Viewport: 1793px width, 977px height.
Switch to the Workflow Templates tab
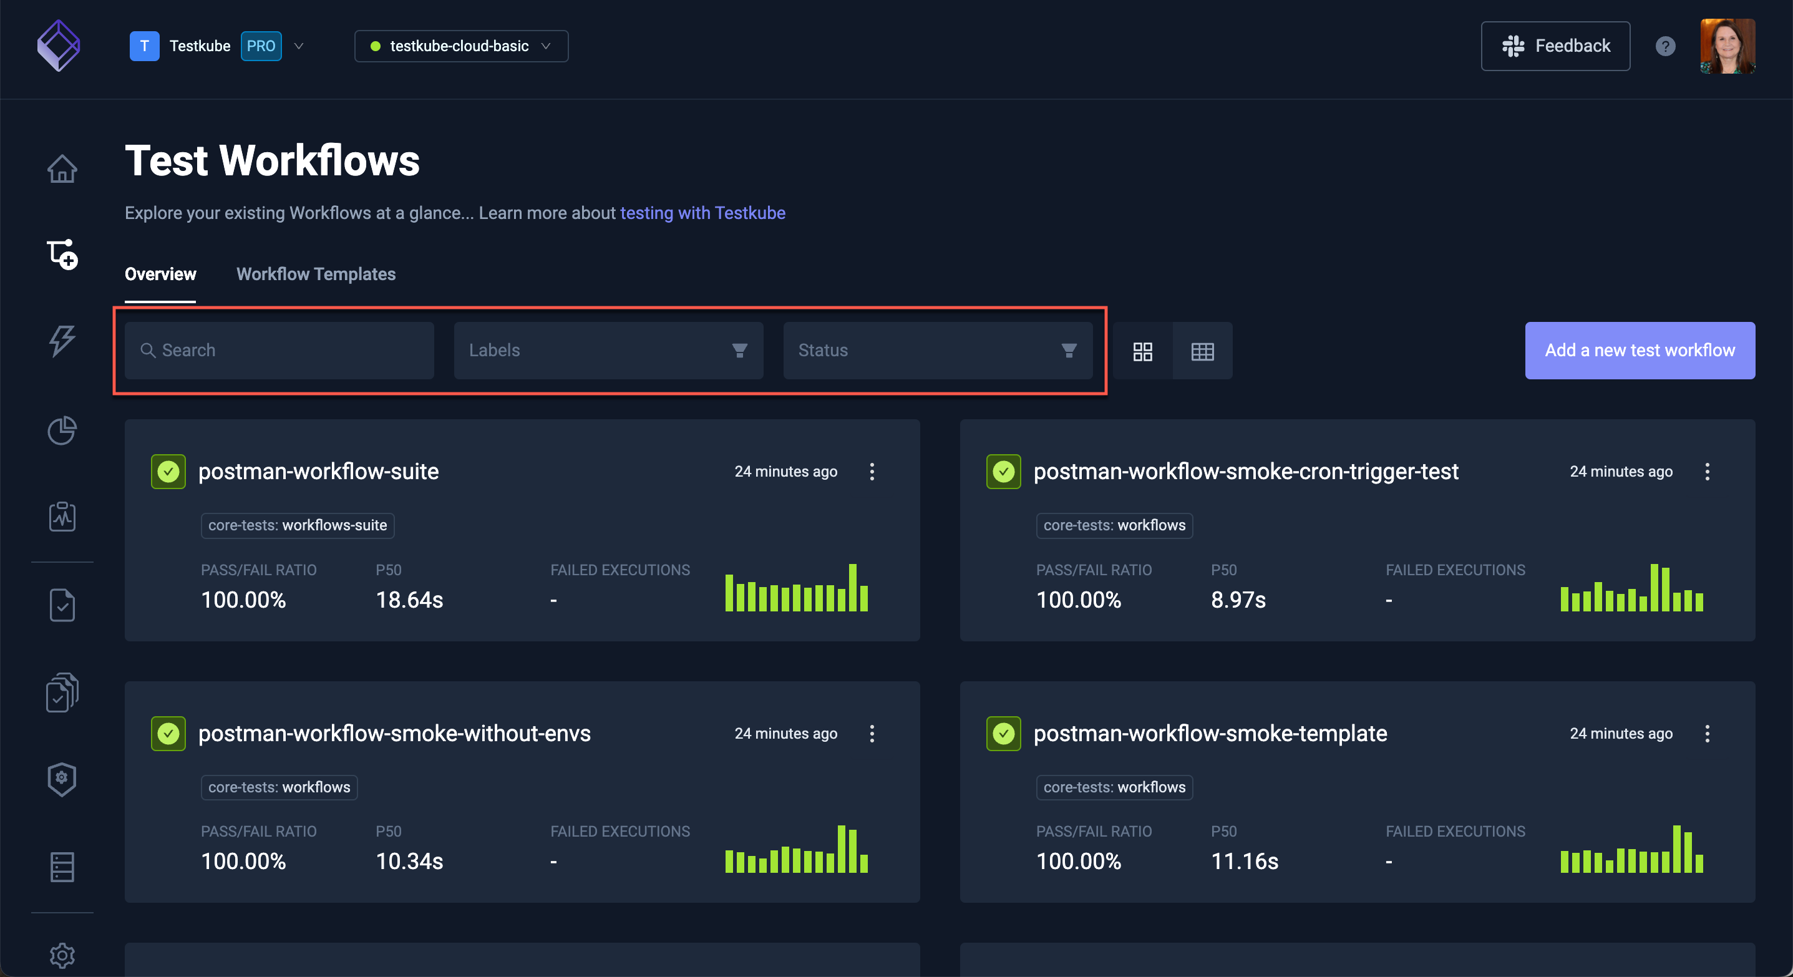click(x=316, y=274)
